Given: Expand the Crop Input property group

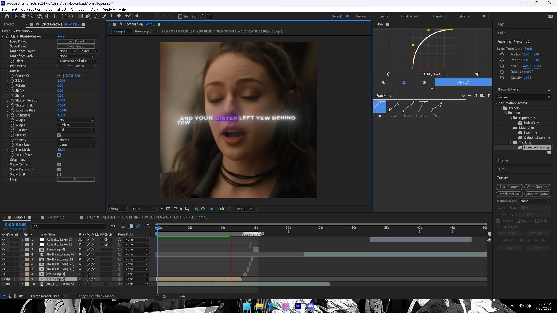Looking at the screenshot, I should 8,160.
